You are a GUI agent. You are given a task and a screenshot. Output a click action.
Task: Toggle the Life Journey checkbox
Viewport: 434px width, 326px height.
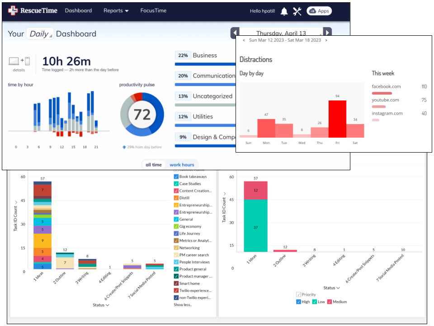point(176,234)
